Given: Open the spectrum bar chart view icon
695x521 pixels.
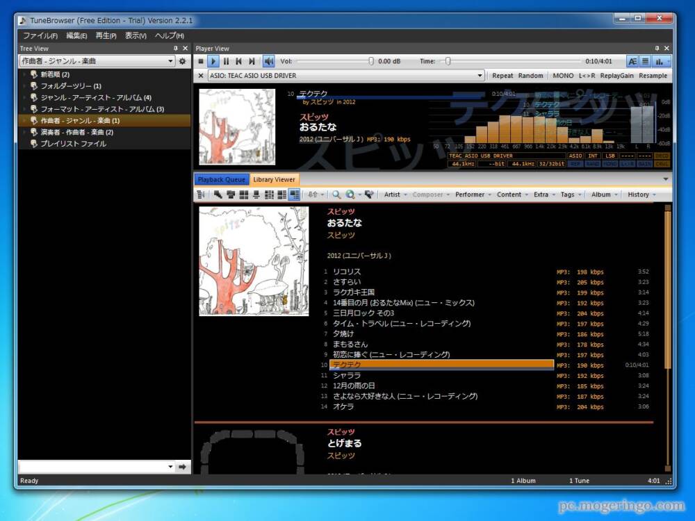Looking at the screenshot, I should pos(660,61).
